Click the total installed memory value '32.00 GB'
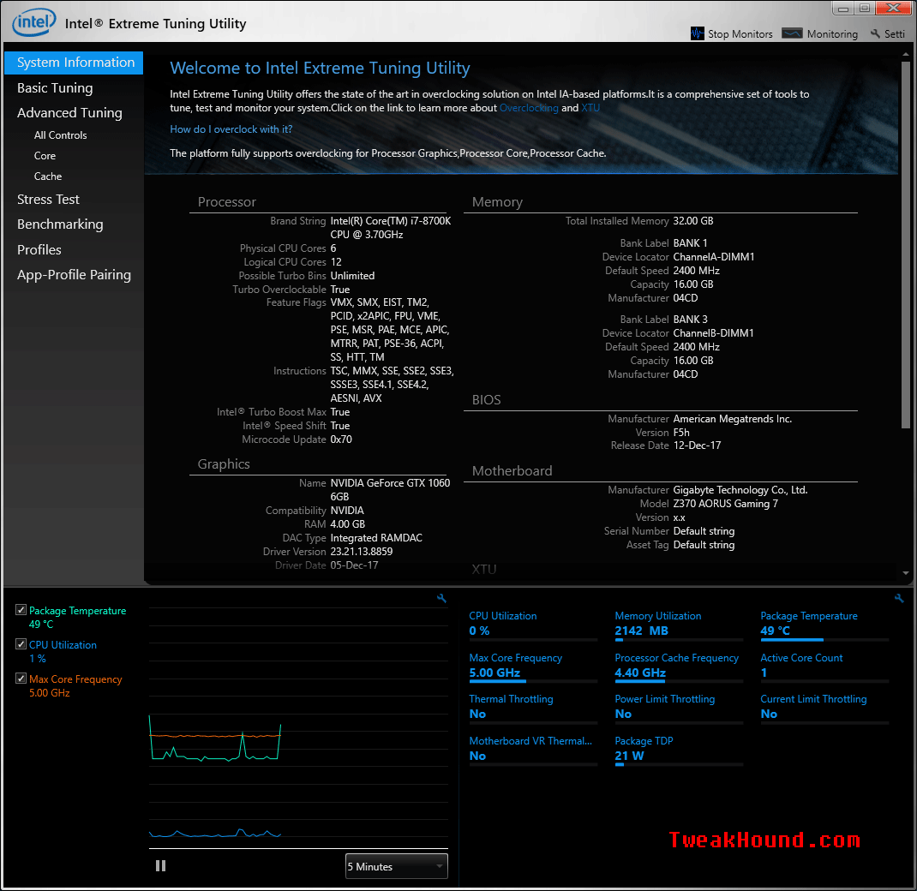The image size is (917, 891). coord(693,221)
